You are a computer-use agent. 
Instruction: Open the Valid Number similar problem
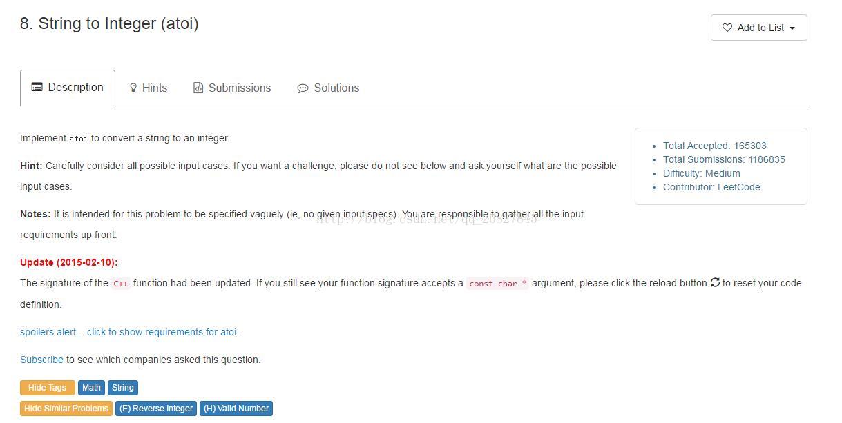pyautogui.click(x=236, y=409)
